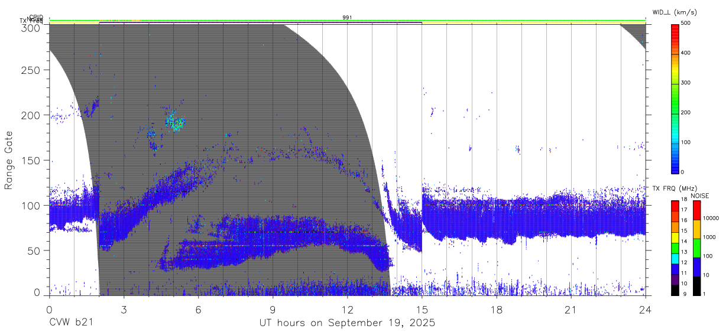Click blue swatch in NOISE legend
Viewport: 726px width, 335px height.
696,266
